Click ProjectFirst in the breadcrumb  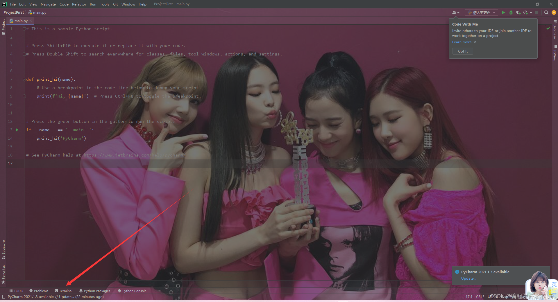(x=14, y=12)
